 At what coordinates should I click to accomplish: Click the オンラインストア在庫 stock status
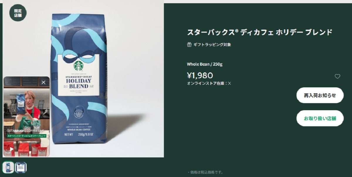(209, 83)
